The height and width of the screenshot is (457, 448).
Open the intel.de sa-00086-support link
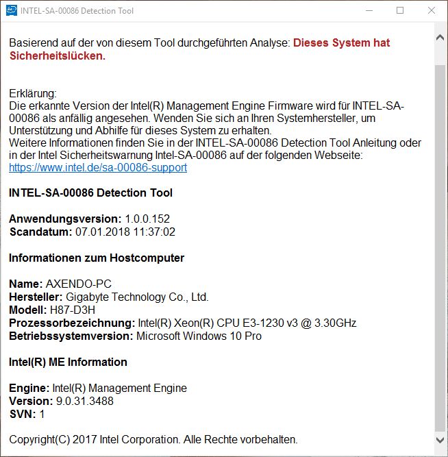click(x=98, y=168)
